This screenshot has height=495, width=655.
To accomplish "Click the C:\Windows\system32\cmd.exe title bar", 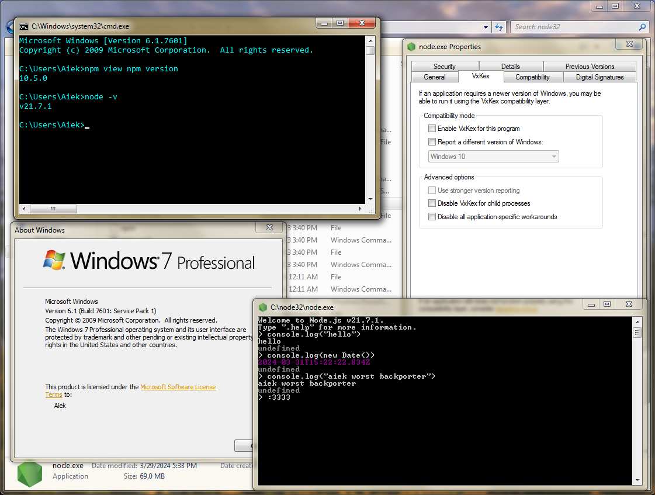I will tap(167, 26).
